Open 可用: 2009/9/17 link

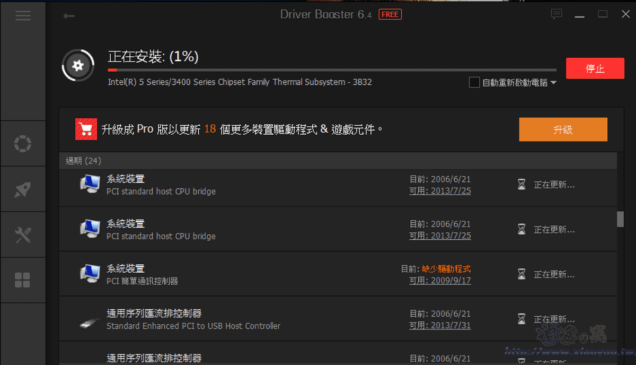coord(440,281)
